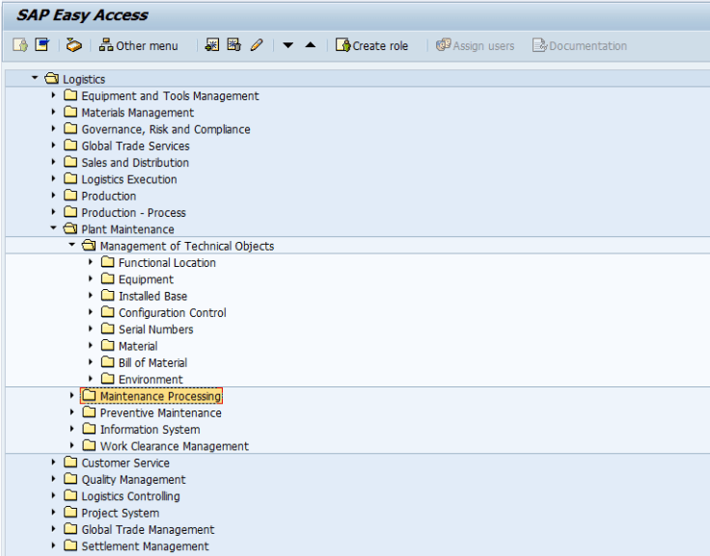Viewport: 710px width, 556px height.
Task: Click the User menu icon in toolbar
Action: [20, 45]
